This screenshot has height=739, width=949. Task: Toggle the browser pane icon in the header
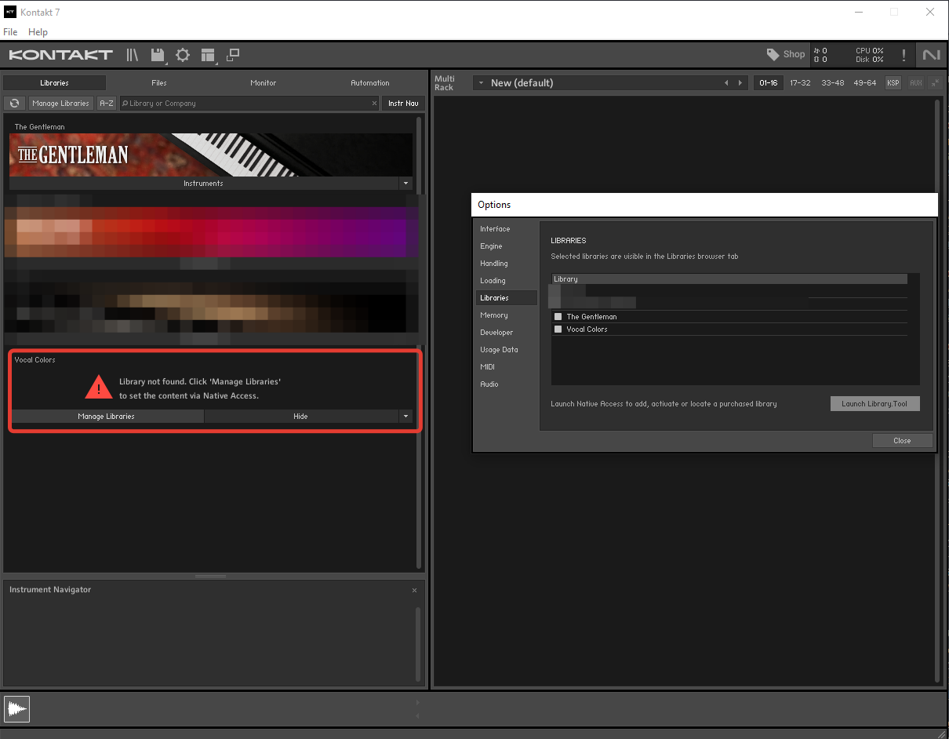click(133, 55)
